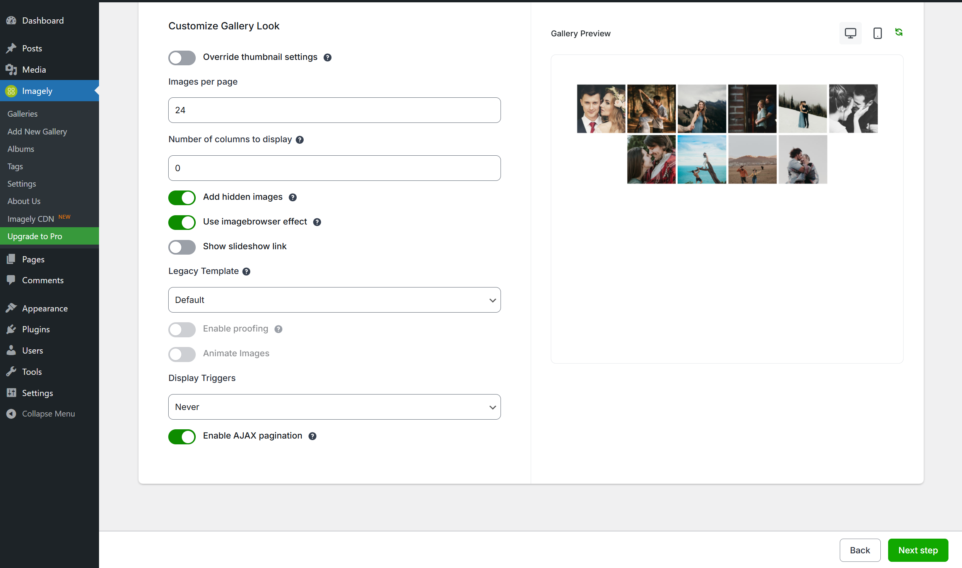
Task: Open Galleries in Imagely submenu
Action: (22, 114)
